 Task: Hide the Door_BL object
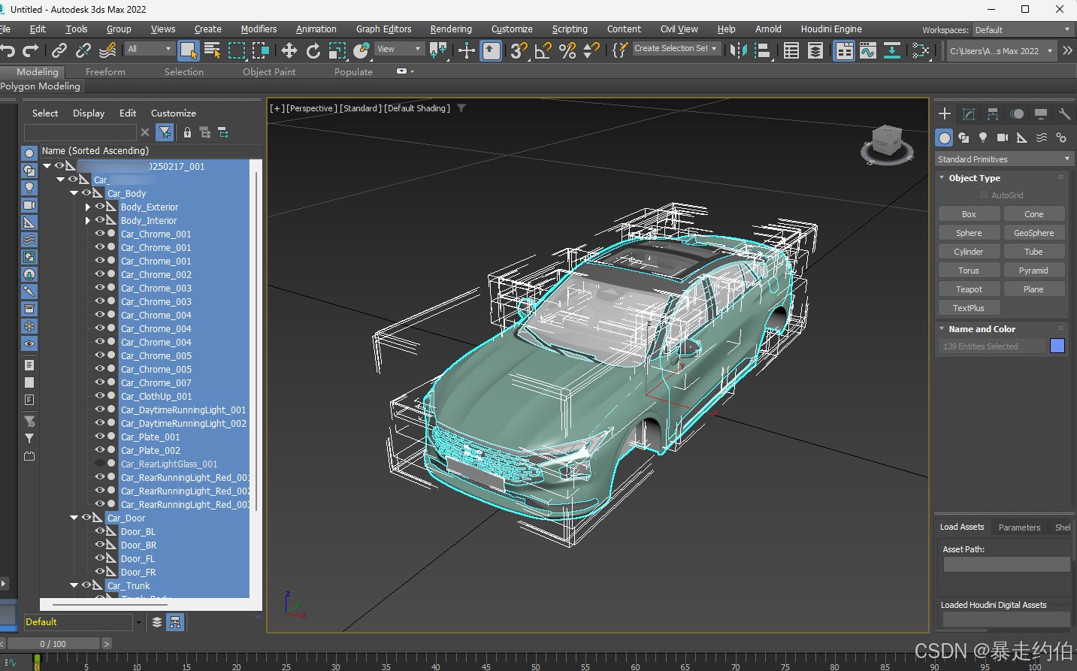pos(99,531)
